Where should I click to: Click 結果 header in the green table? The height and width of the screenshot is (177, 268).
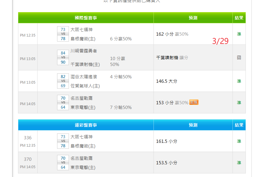coord(239,18)
